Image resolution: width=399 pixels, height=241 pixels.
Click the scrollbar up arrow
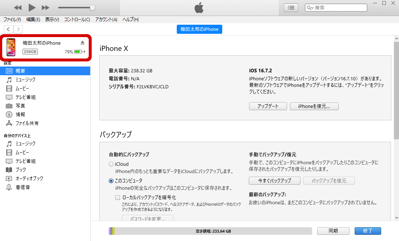[396, 39]
